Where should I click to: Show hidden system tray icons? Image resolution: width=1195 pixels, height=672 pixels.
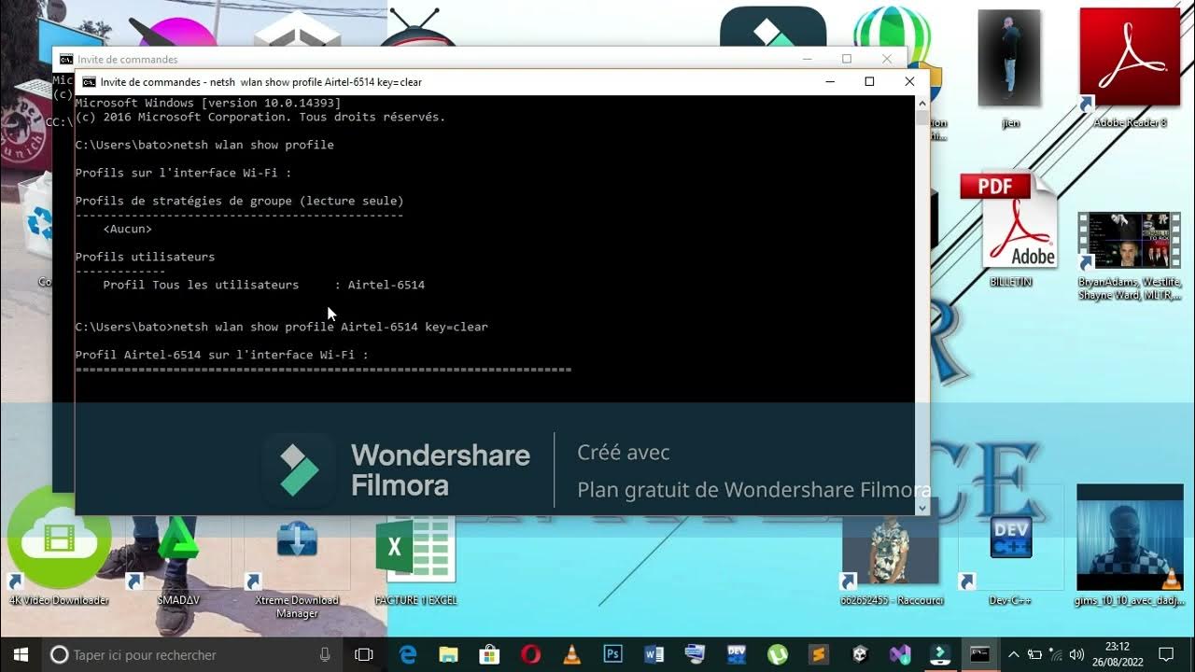click(x=1014, y=654)
